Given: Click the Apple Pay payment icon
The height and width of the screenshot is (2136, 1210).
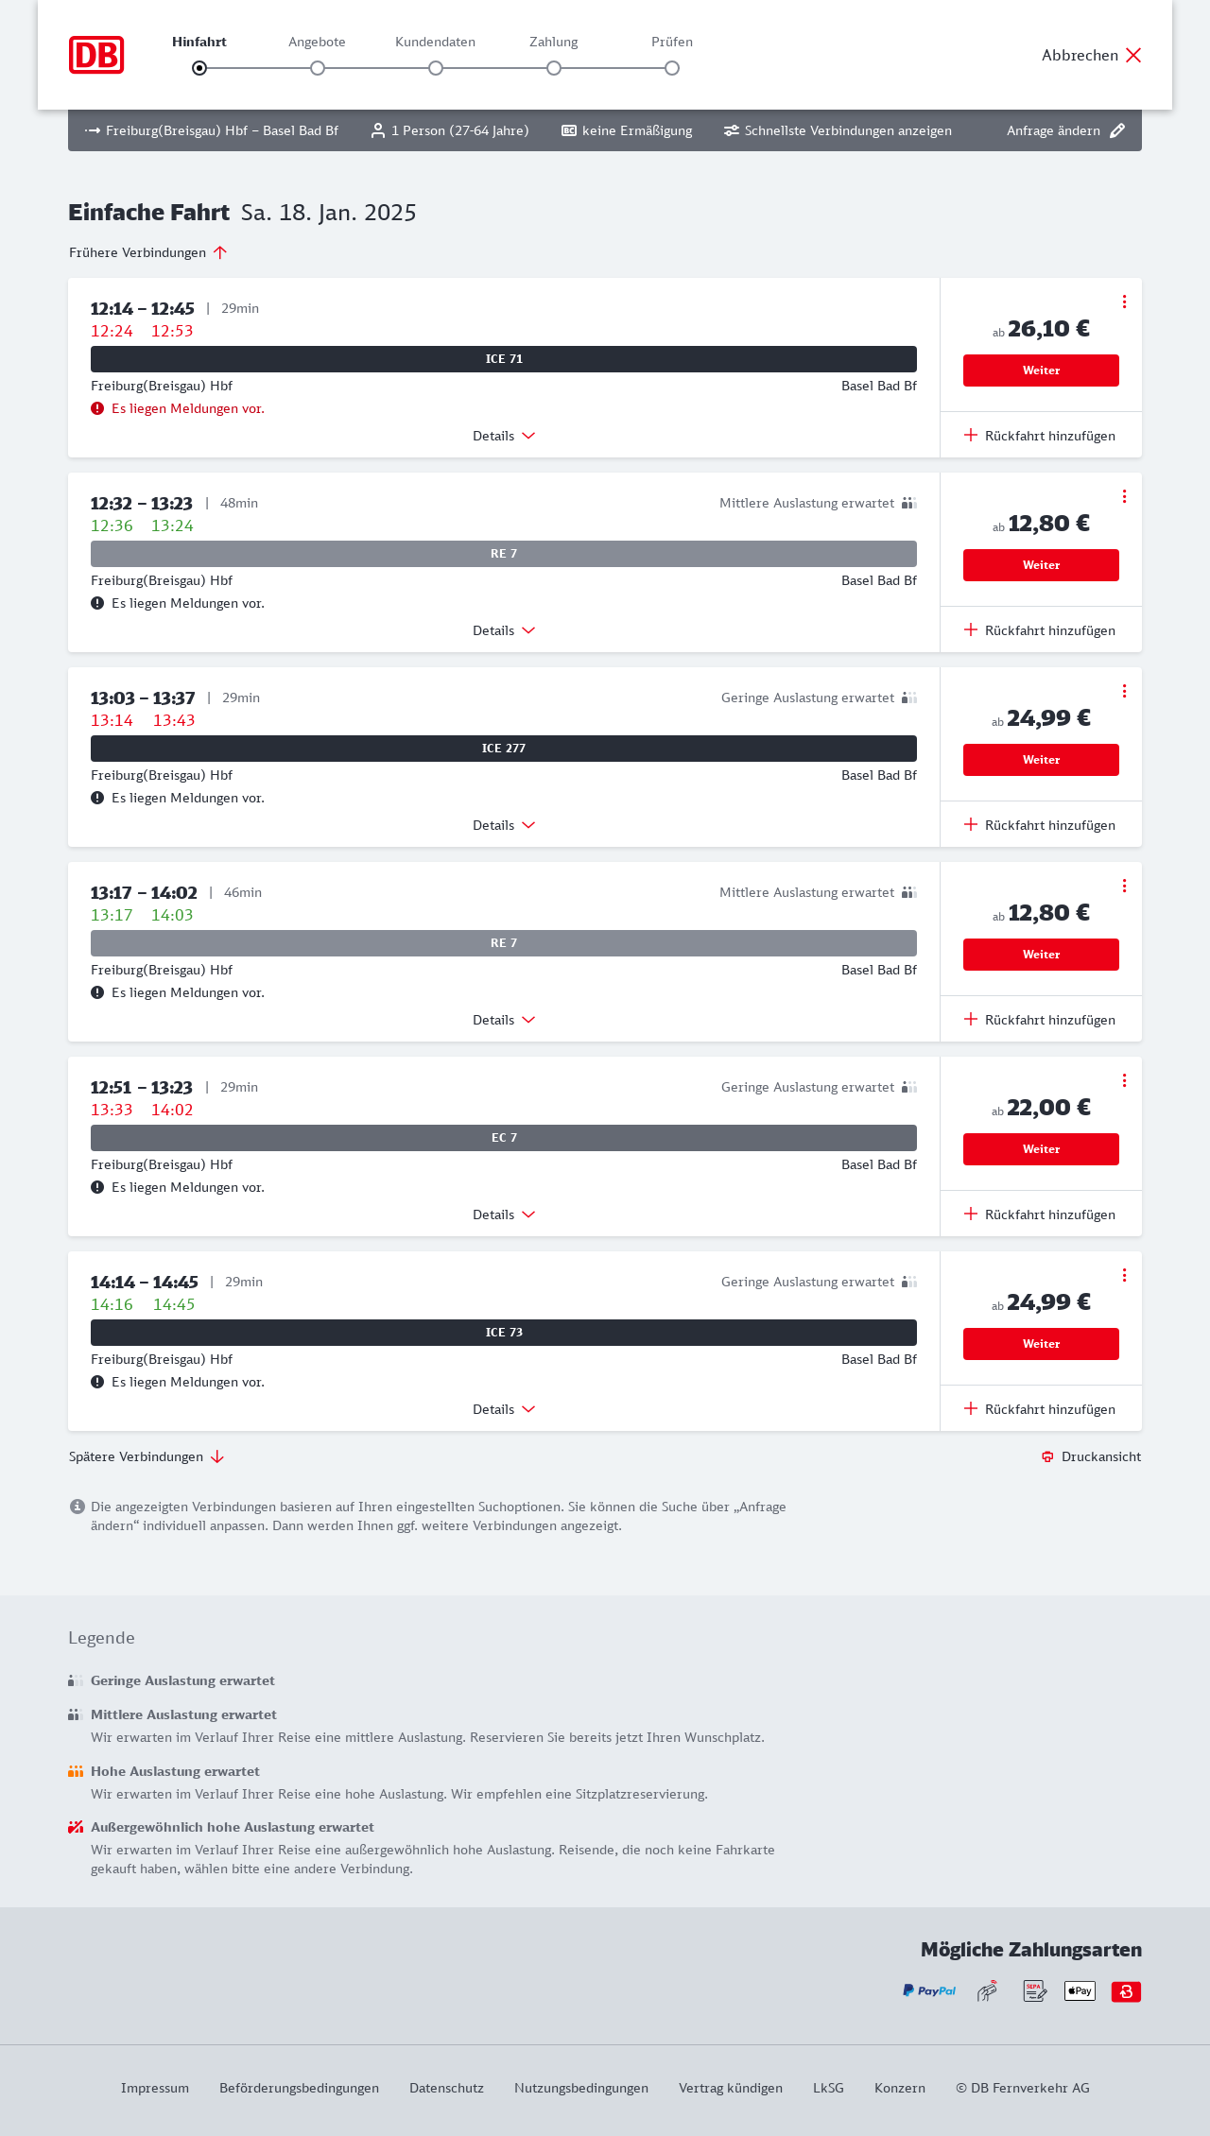Looking at the screenshot, I should 1080,1991.
